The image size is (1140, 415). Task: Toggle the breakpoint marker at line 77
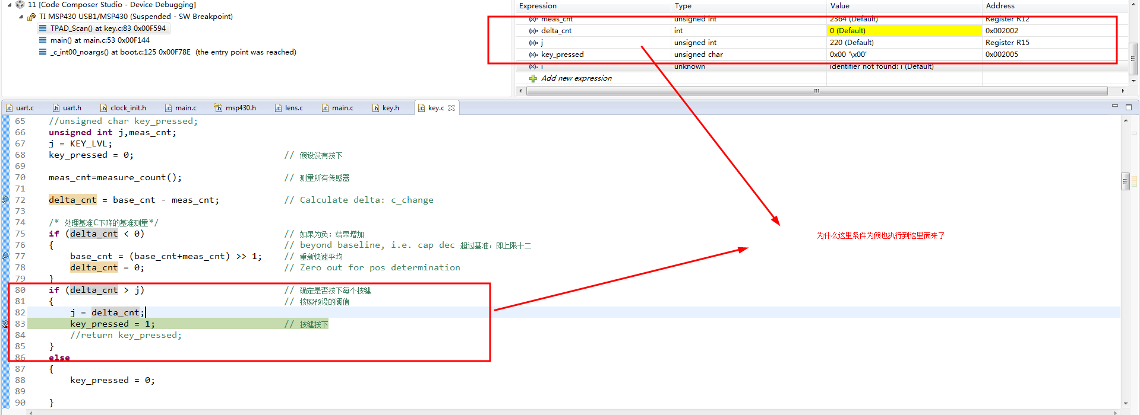coord(5,256)
